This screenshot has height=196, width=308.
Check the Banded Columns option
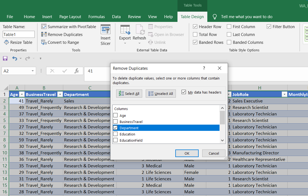(229, 42)
